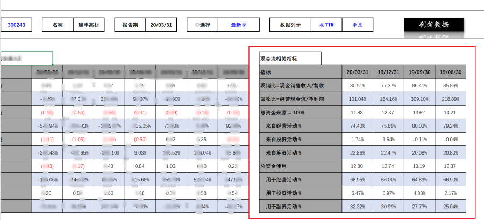Click the stock name 瑞丰高材 cell

[88, 25]
